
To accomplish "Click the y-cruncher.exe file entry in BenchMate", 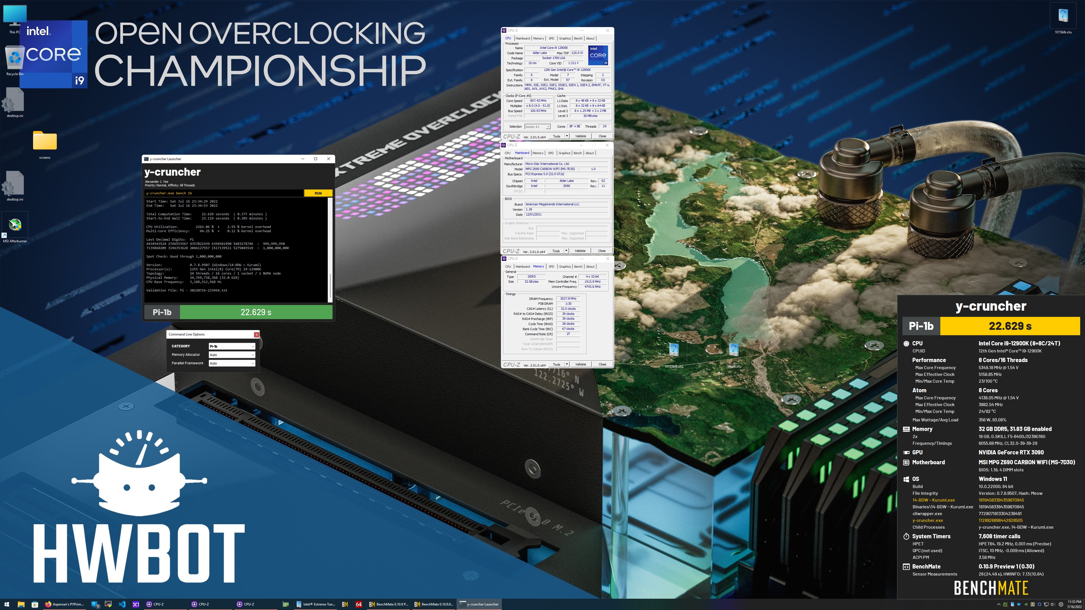I will [x=927, y=520].
